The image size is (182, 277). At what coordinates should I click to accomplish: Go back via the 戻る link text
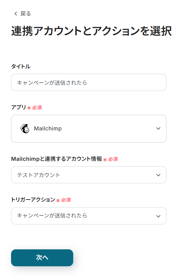(26, 13)
